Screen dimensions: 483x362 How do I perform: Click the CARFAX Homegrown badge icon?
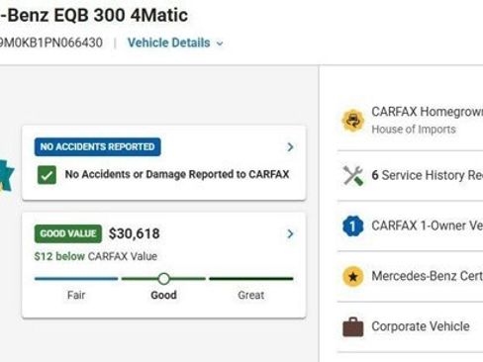(353, 121)
